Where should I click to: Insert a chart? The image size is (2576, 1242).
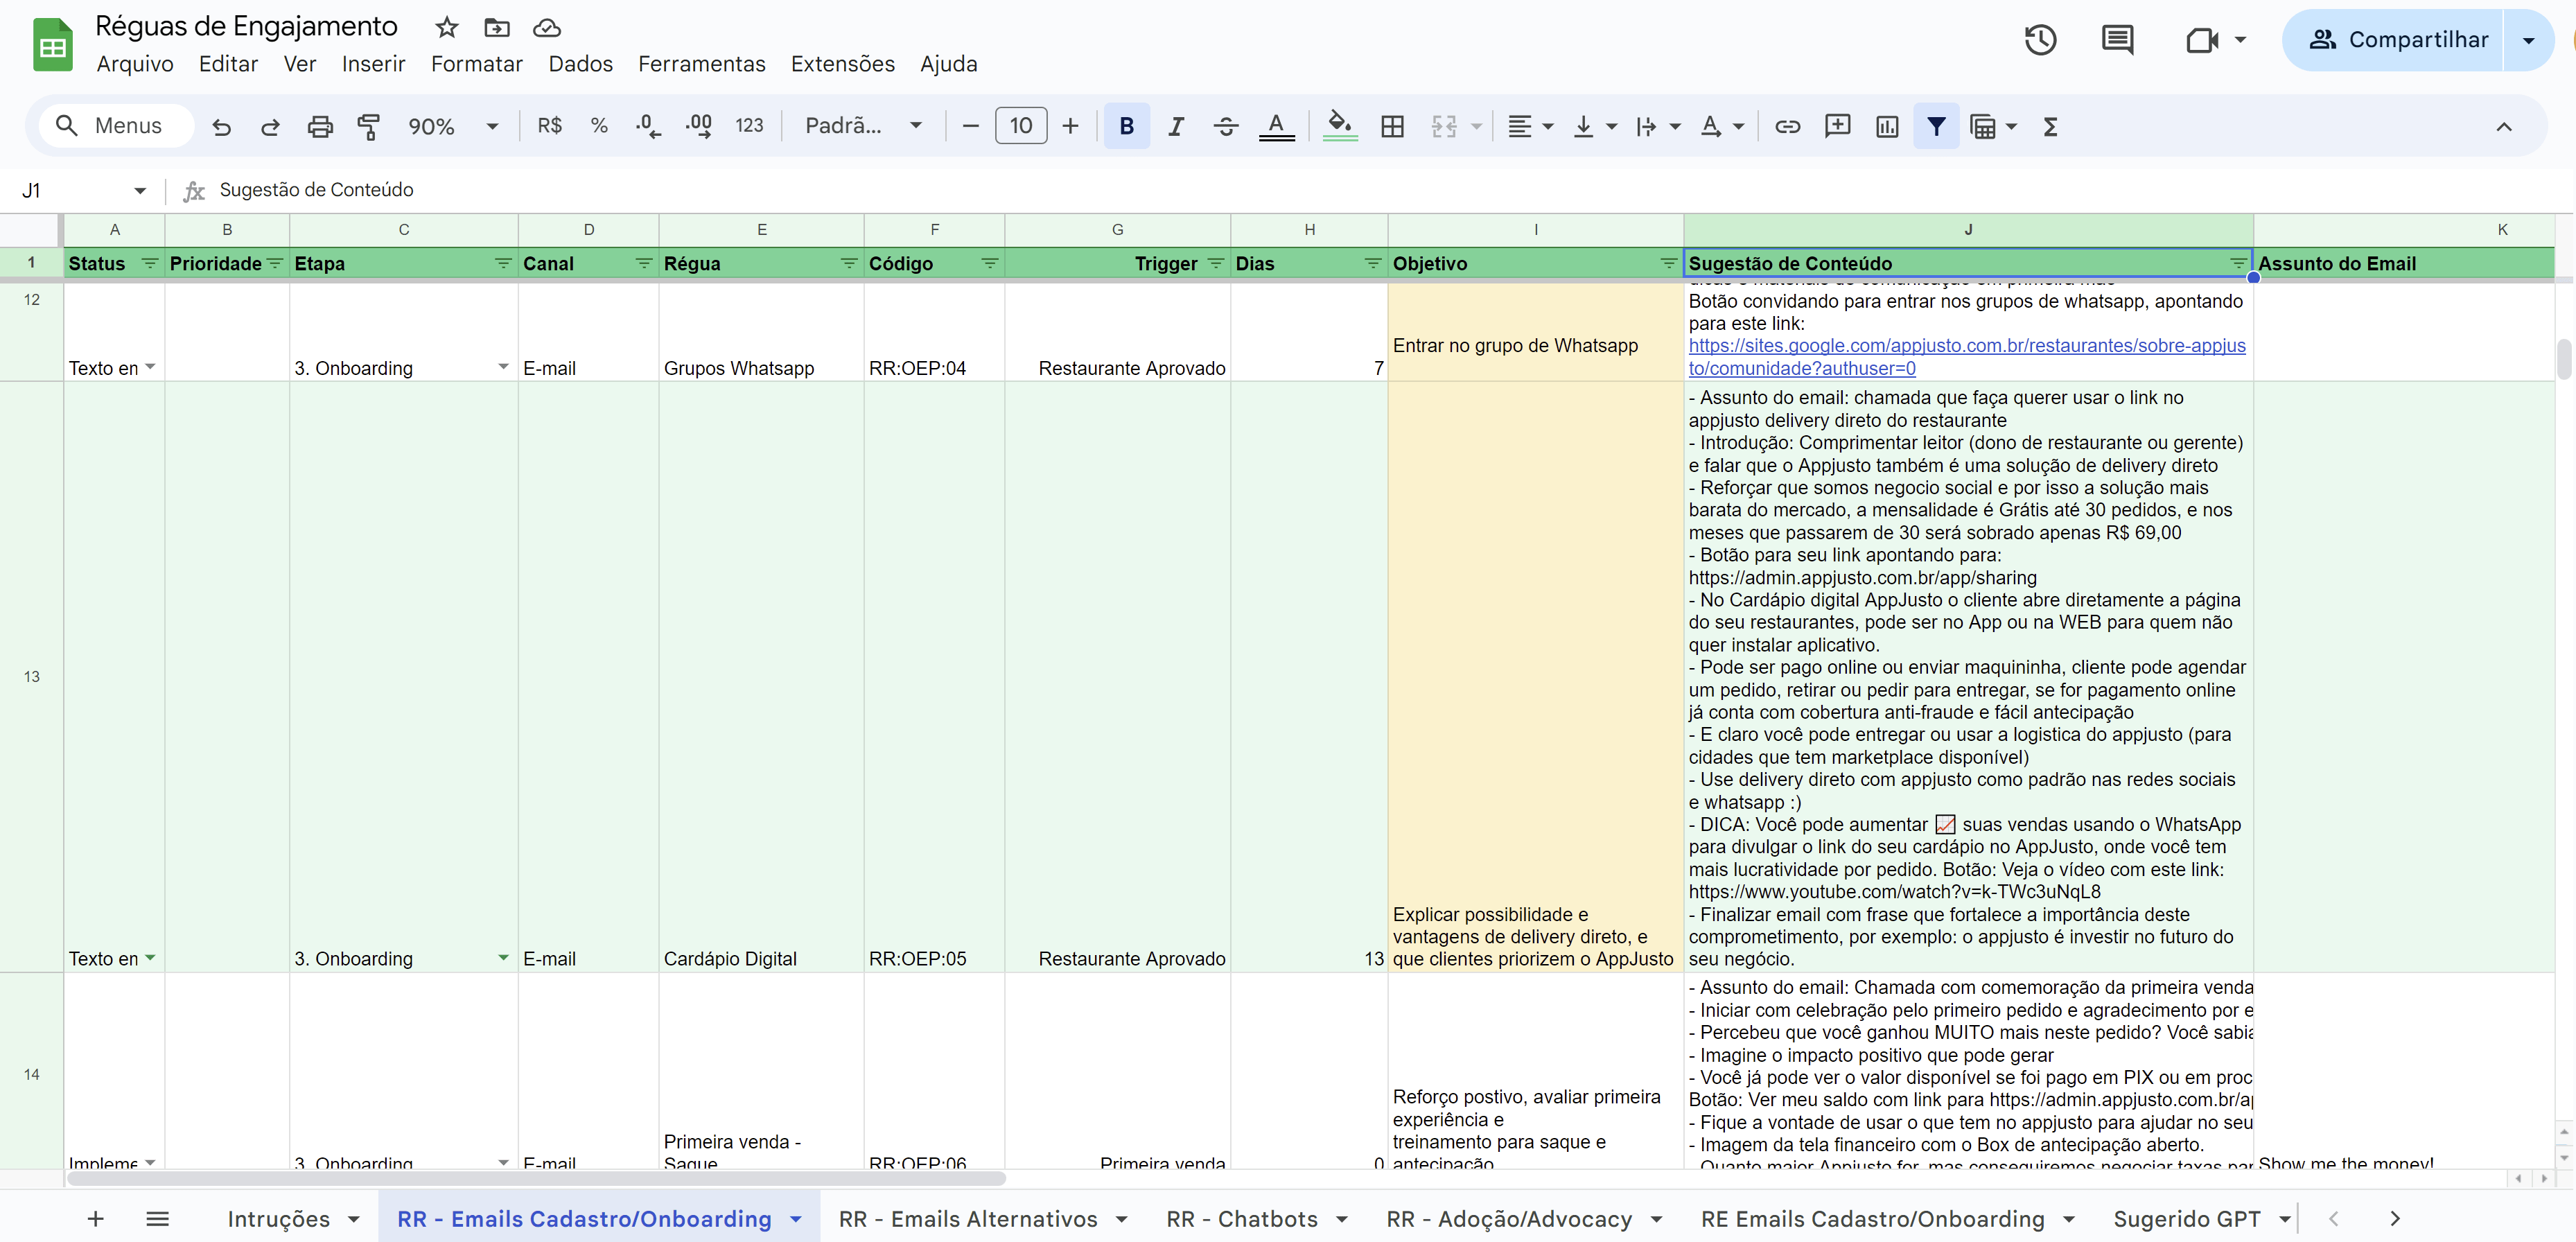pyautogui.click(x=1887, y=126)
